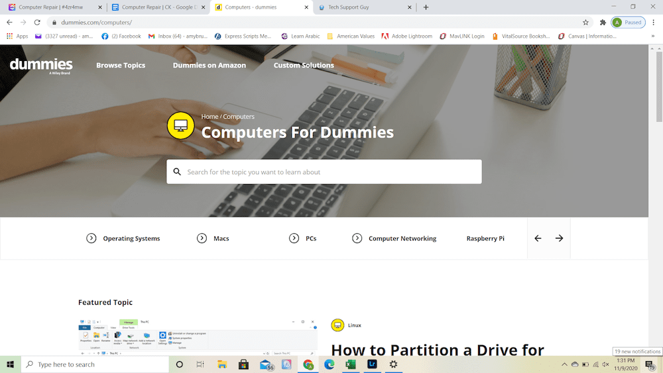Screen dimensions: 663x373
Task: Open the Apps bookmarks shortcut
Action: pyautogui.click(x=17, y=36)
